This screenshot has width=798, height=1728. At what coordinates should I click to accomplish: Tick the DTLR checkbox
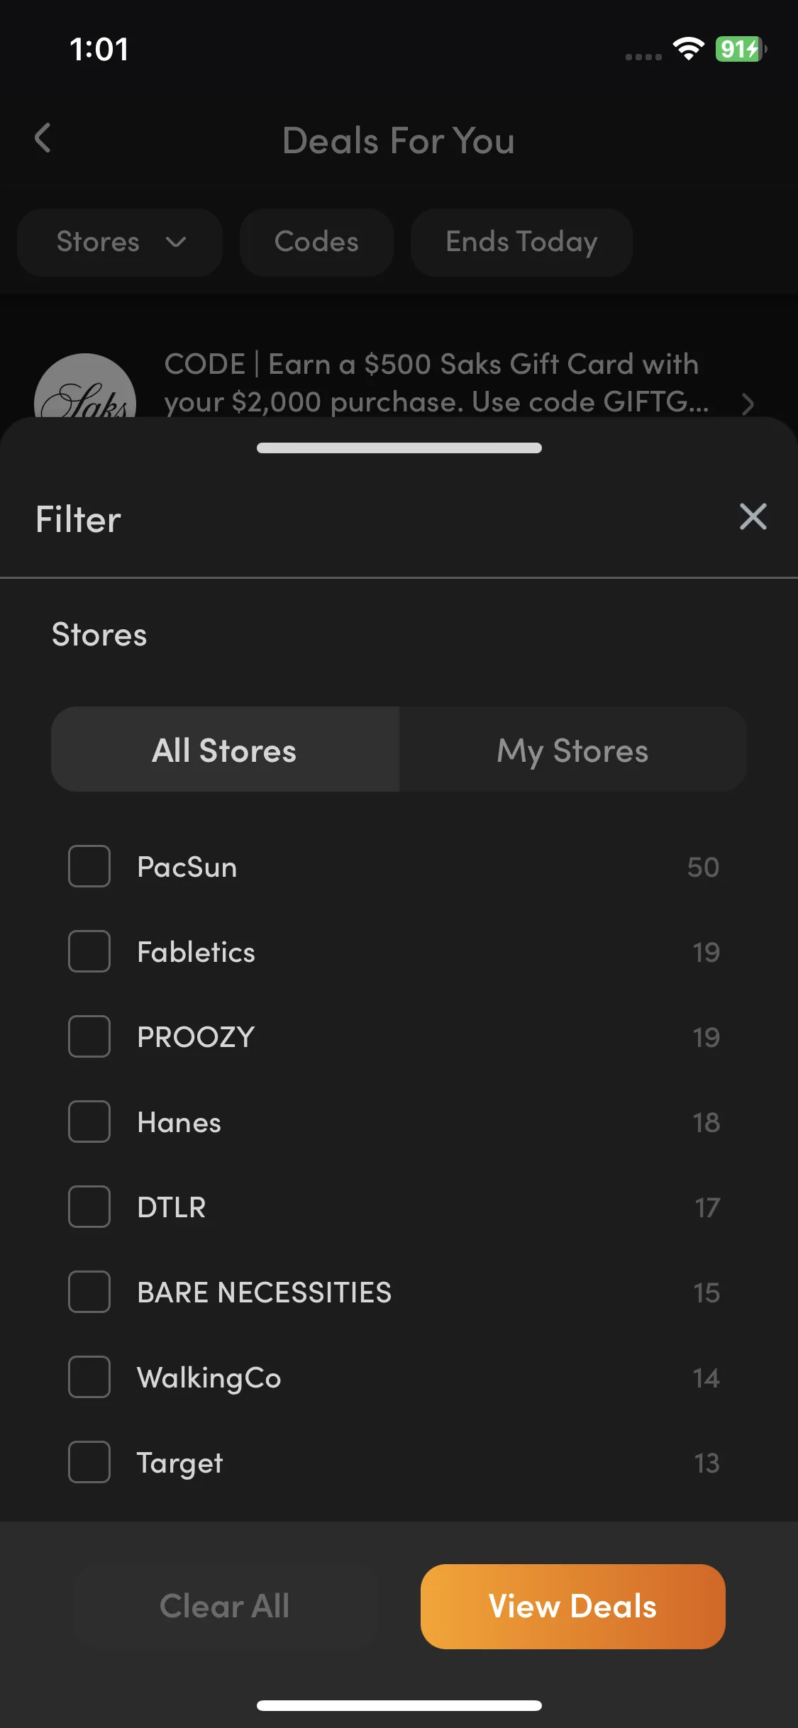pyautogui.click(x=89, y=1207)
